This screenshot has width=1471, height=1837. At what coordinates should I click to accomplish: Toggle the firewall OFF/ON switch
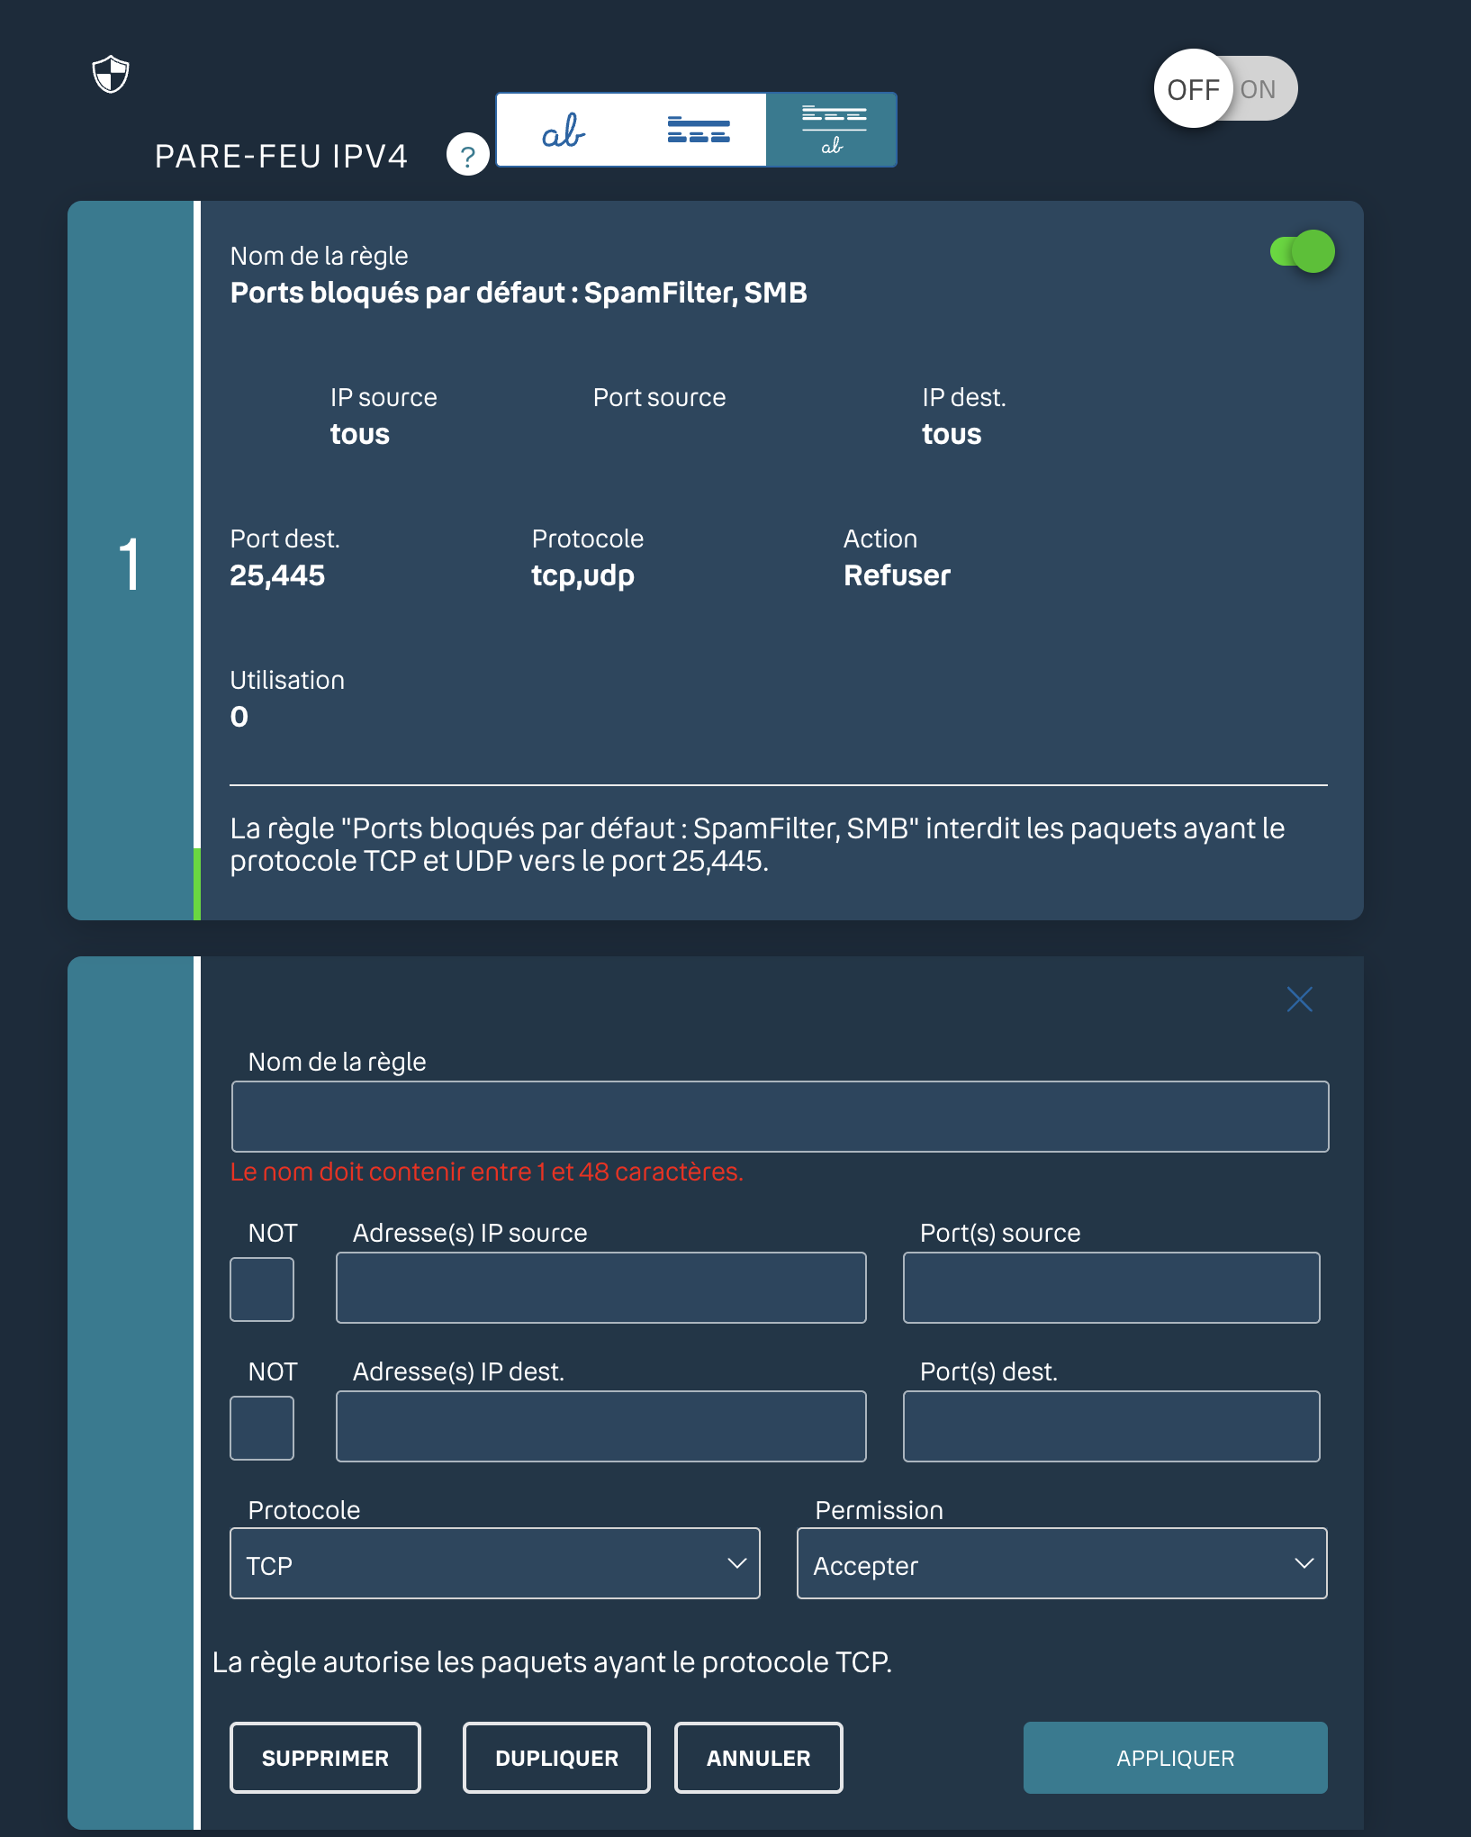1225,89
